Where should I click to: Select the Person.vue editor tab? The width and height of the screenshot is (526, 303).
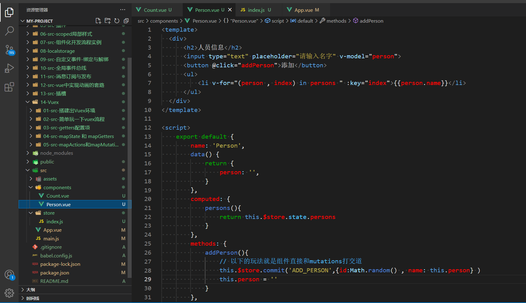(x=209, y=10)
